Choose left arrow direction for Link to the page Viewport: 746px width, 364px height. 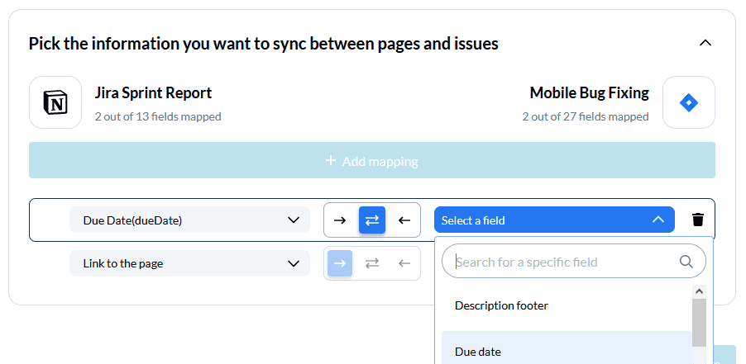tap(404, 263)
